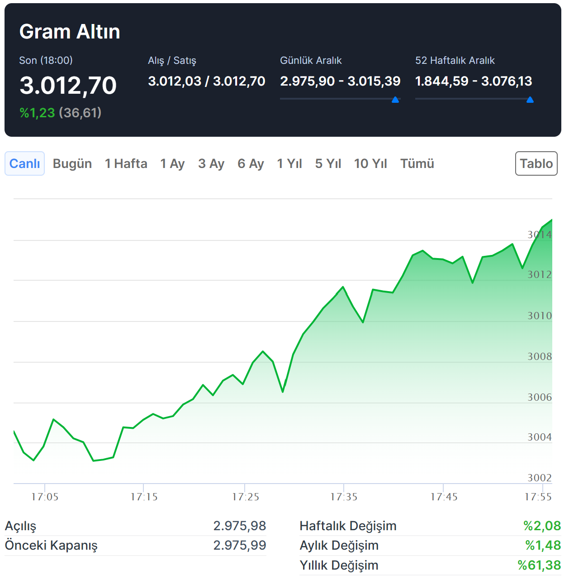Show the Tümü all-time chart
Viewport: 569px width, 585px height.
pyautogui.click(x=417, y=163)
